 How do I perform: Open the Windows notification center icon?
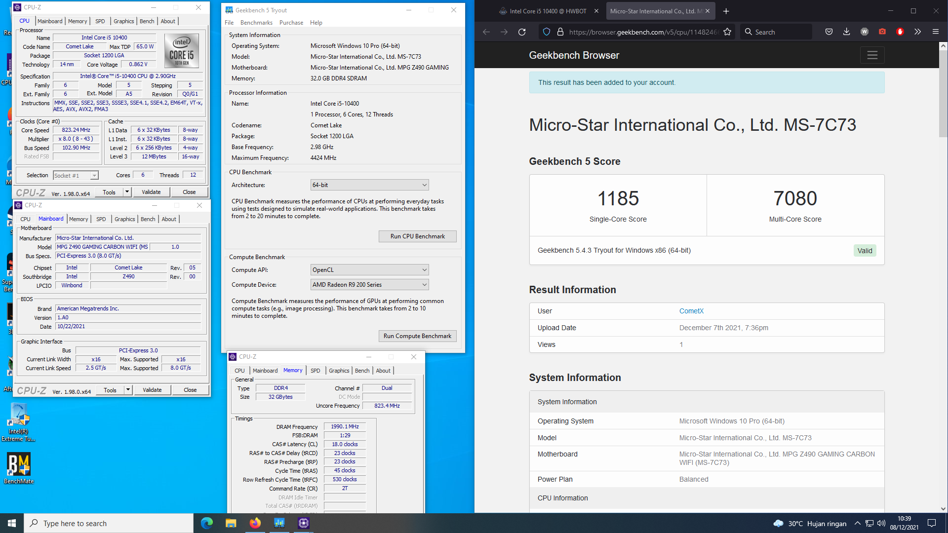(932, 524)
